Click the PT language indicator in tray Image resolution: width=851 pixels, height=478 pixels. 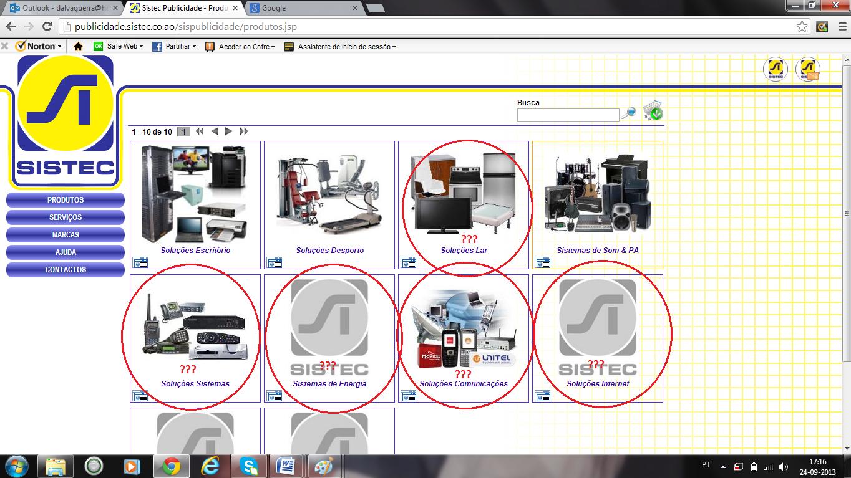(x=706, y=466)
